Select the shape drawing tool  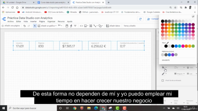tap(100, 26)
